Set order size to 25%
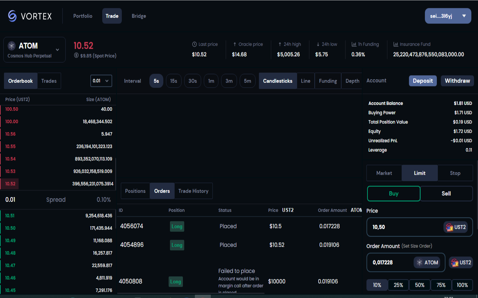 (x=398, y=285)
